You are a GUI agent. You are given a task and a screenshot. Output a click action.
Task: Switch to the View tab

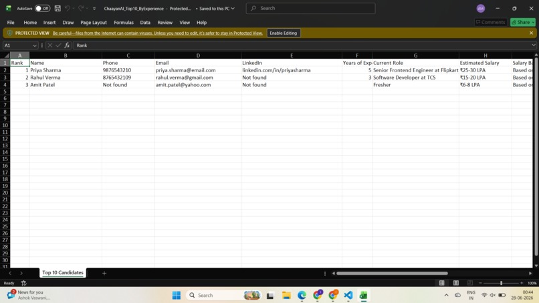[x=185, y=22]
